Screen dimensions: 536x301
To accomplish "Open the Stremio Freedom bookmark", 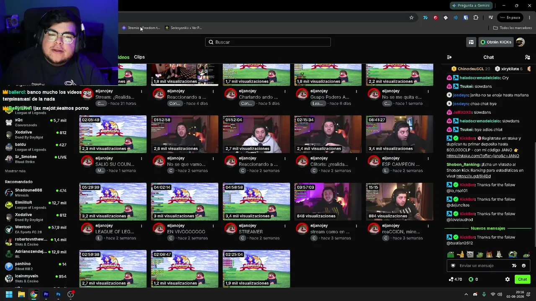I will [x=141, y=28].
